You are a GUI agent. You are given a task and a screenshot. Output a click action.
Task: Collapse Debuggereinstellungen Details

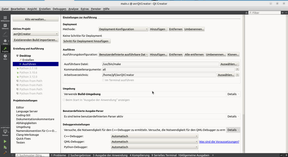coord(233,130)
